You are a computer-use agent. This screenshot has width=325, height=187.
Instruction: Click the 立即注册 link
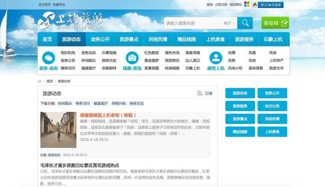click(x=221, y=4)
